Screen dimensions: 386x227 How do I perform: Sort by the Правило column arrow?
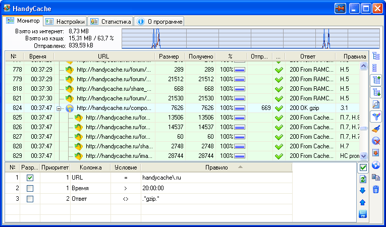pyautogui.click(x=241, y=167)
